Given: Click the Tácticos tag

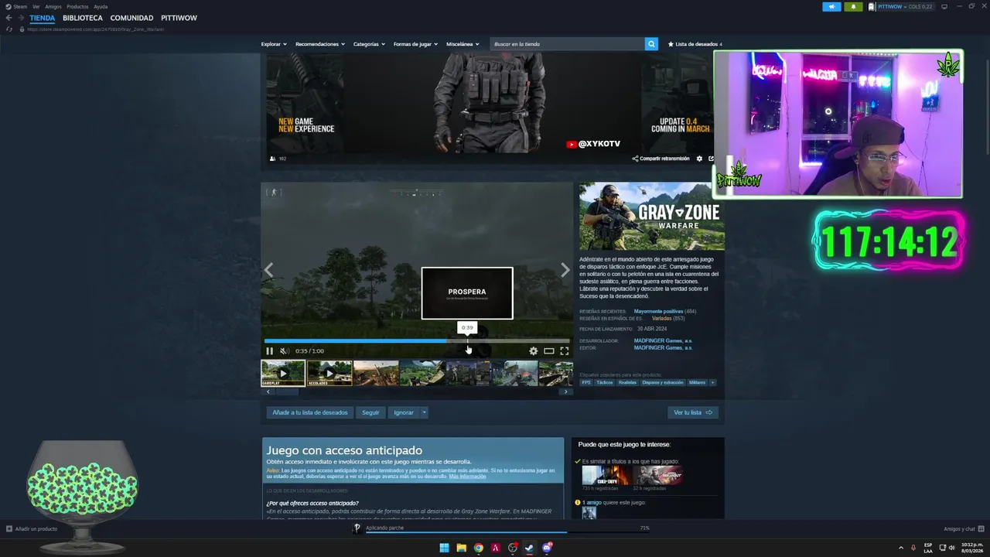Looking at the screenshot, I should 604,382.
